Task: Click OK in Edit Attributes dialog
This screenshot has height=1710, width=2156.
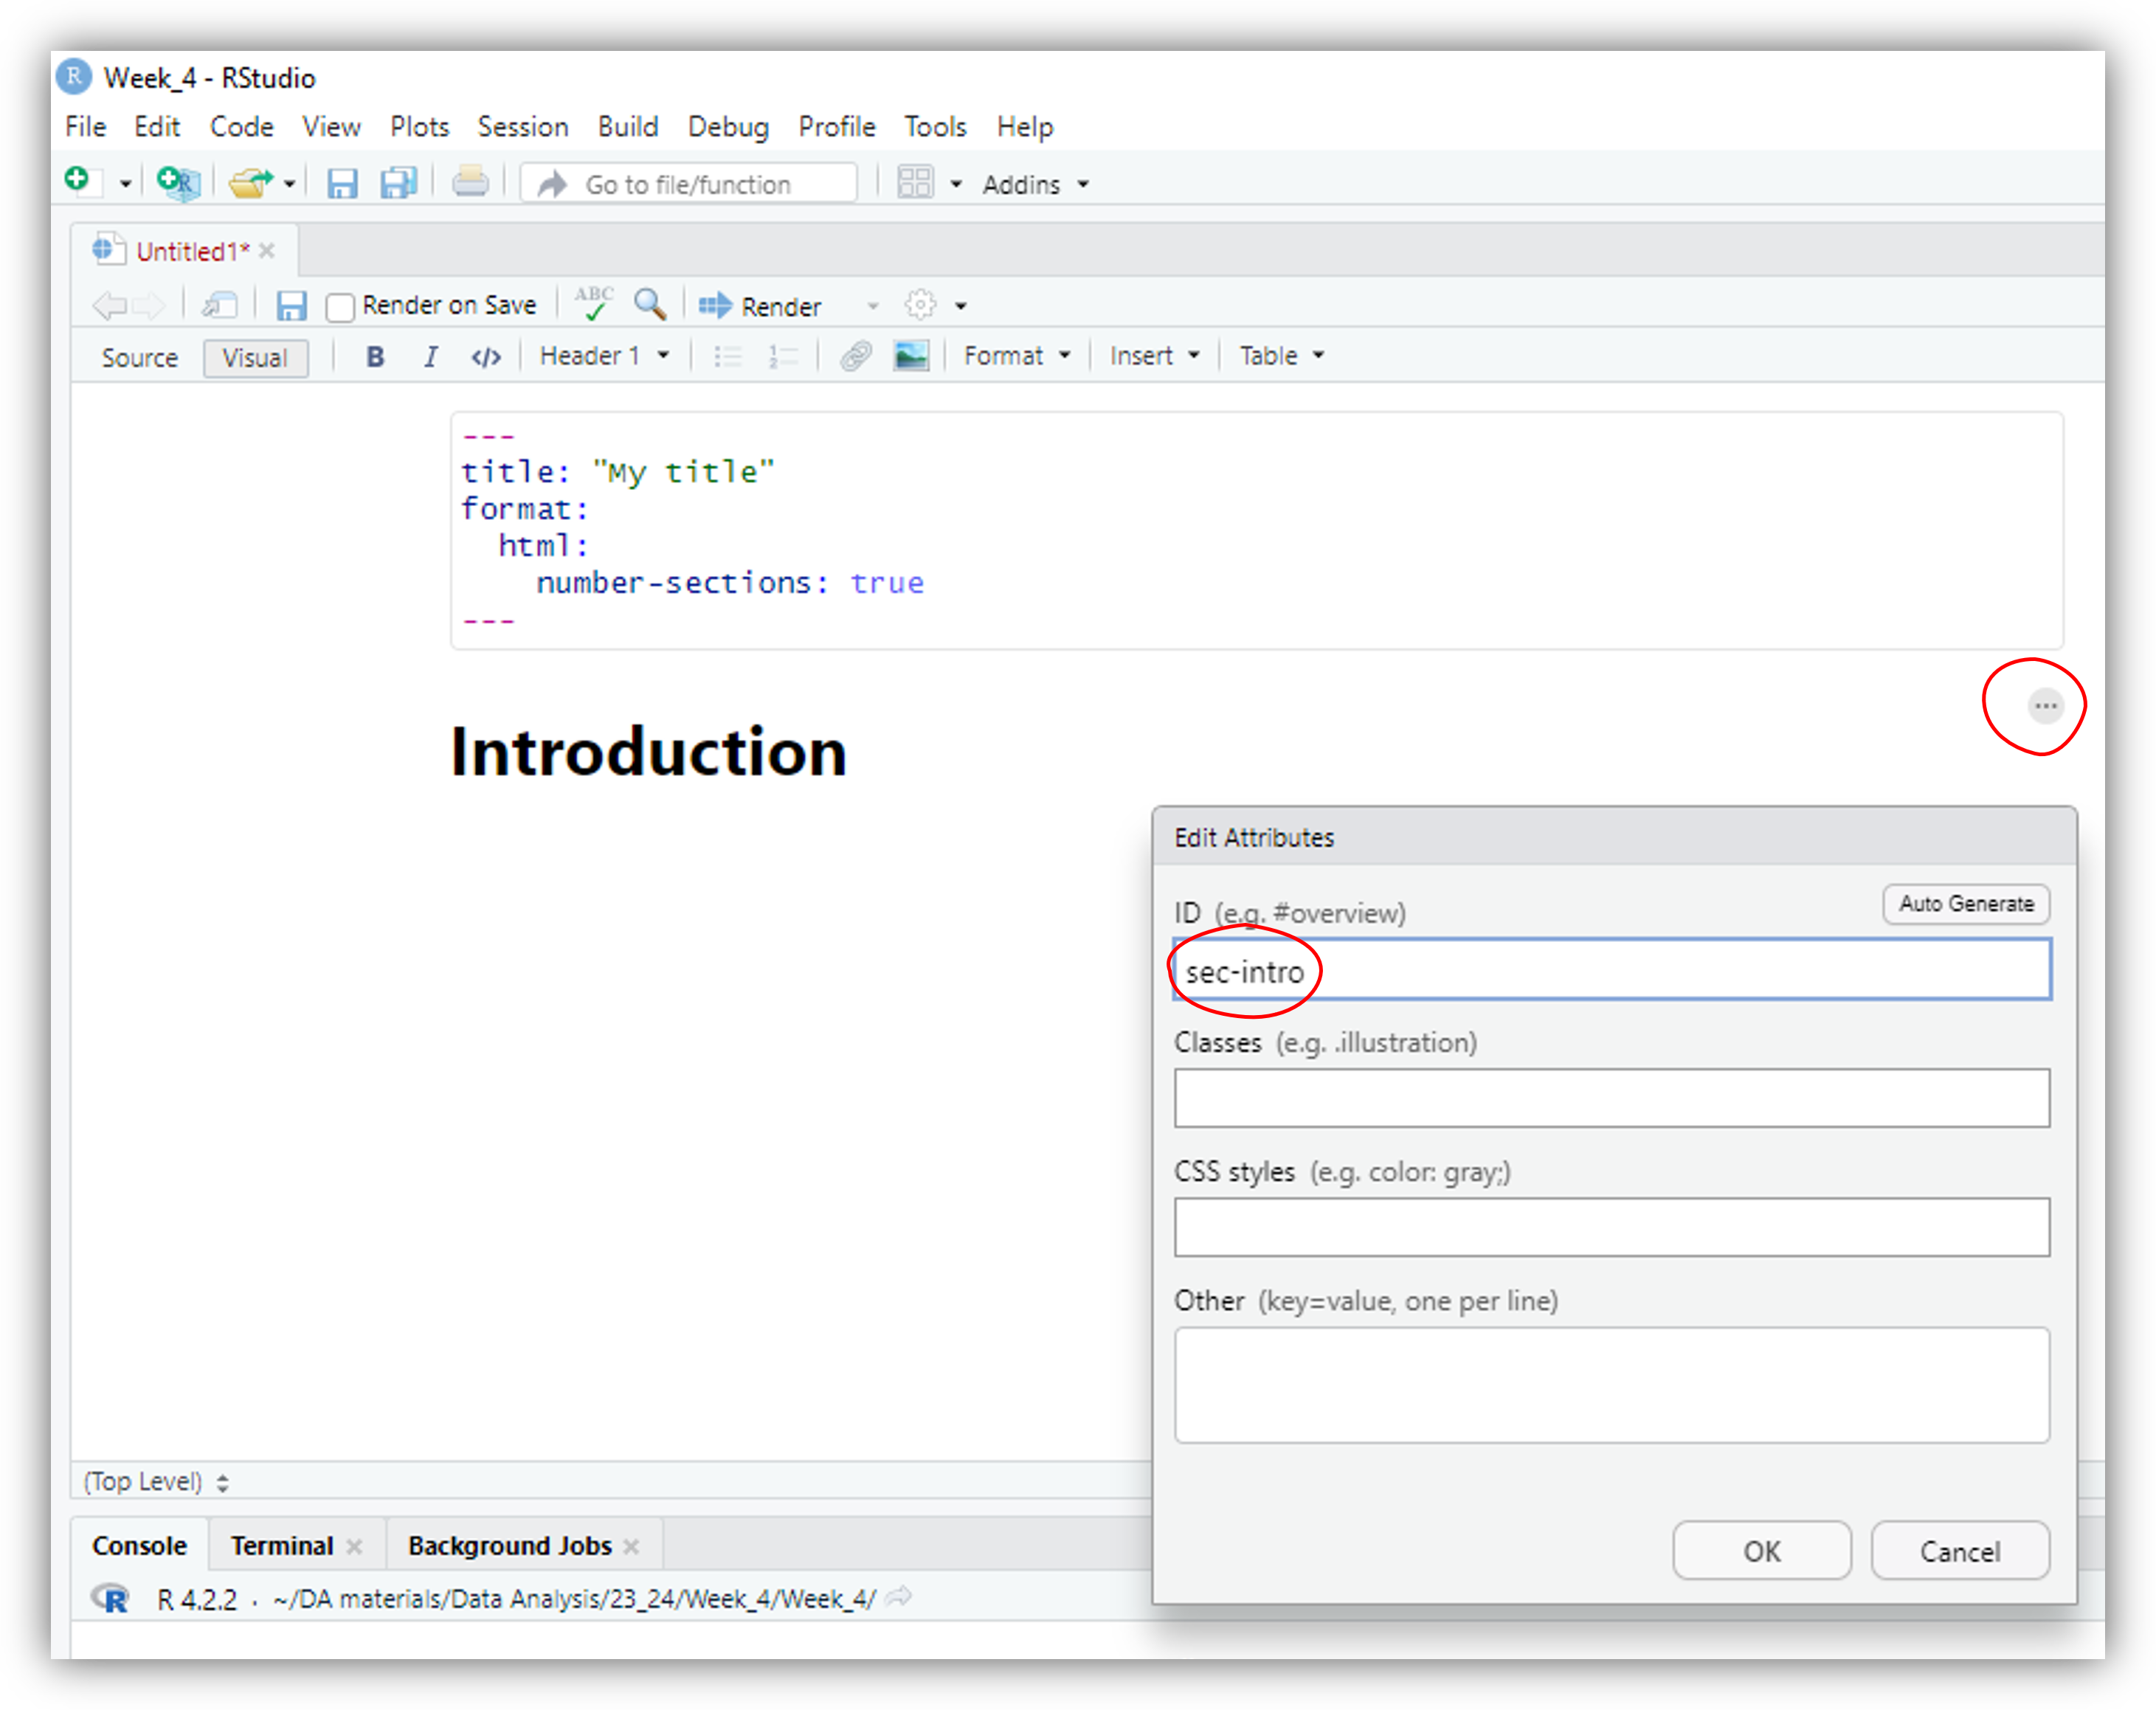Action: (x=1762, y=1551)
